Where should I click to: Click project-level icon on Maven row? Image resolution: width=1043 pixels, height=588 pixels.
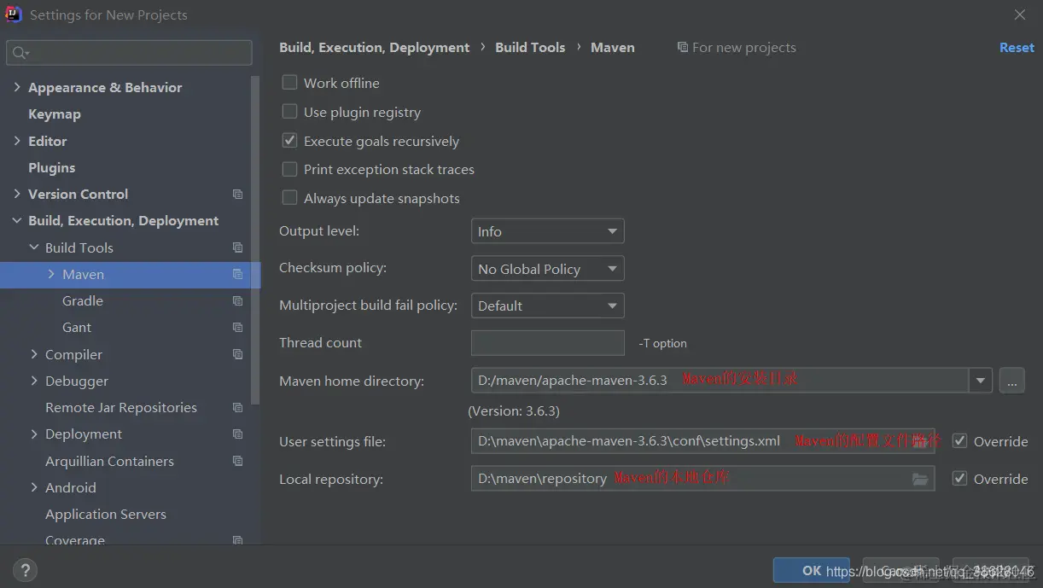(237, 275)
